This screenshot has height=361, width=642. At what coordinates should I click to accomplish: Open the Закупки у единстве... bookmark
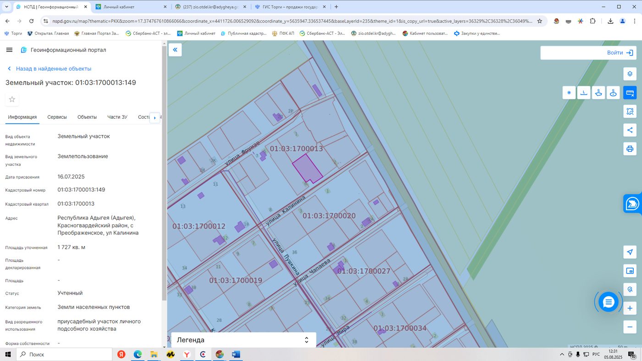477,33
